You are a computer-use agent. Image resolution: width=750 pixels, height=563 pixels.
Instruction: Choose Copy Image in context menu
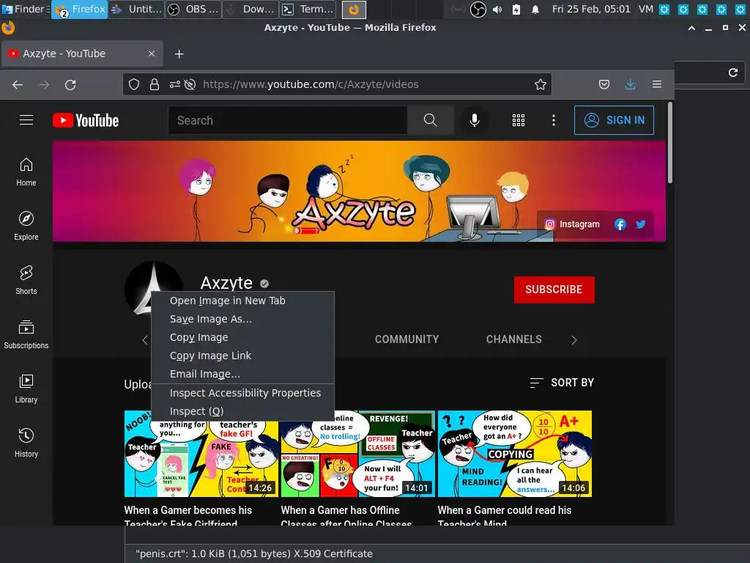242,337
